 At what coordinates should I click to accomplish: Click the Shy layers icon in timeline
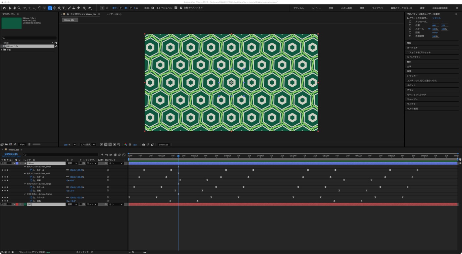point(111,155)
